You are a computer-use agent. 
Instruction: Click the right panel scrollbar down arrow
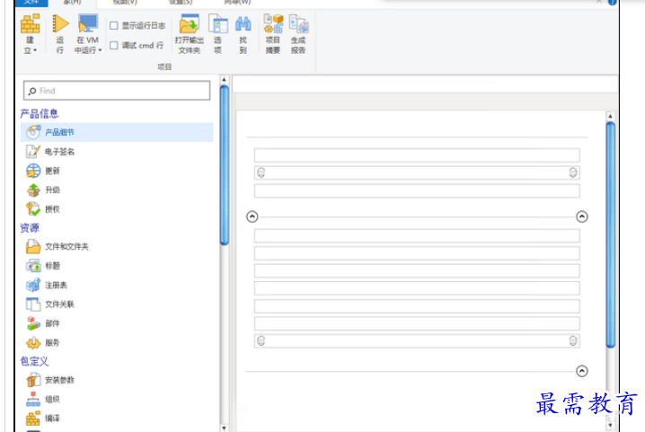(x=611, y=425)
